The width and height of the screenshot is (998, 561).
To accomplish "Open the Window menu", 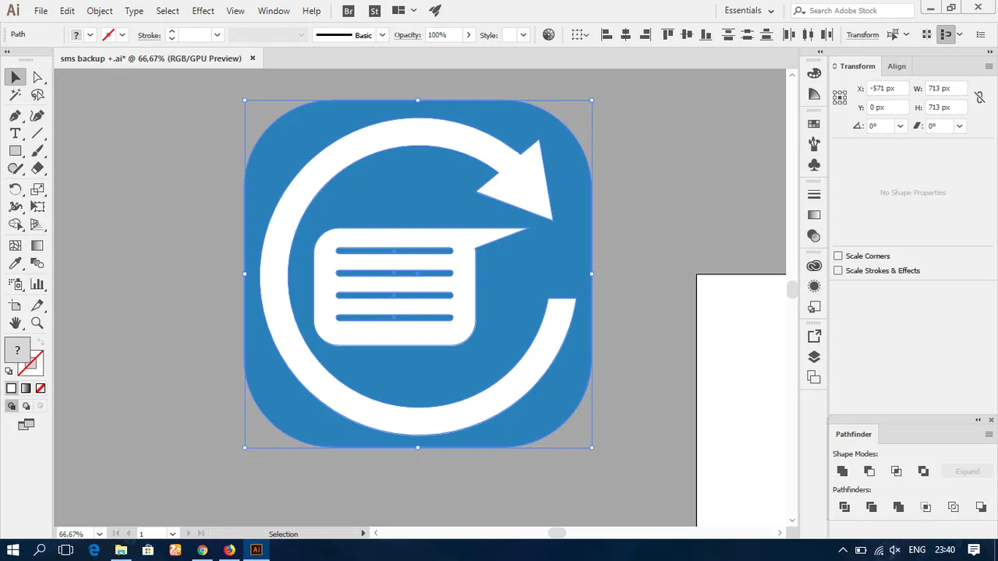I will (x=274, y=11).
